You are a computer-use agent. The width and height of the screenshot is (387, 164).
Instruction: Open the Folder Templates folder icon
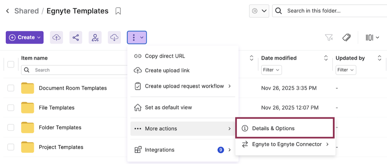[28, 128]
